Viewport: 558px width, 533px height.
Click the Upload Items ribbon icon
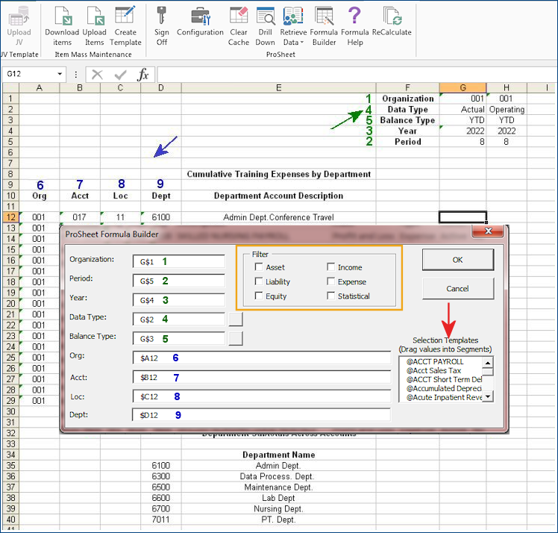(x=95, y=17)
